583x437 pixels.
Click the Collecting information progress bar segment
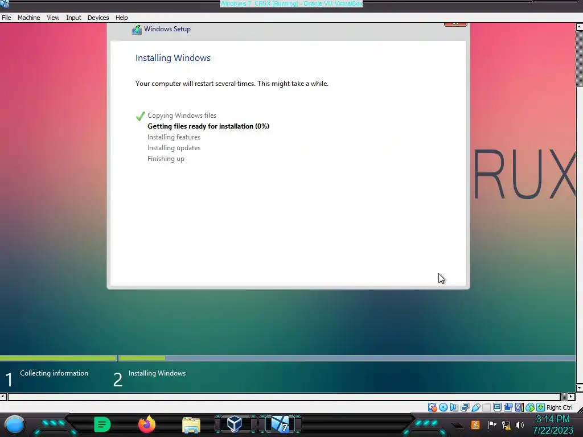59,358
